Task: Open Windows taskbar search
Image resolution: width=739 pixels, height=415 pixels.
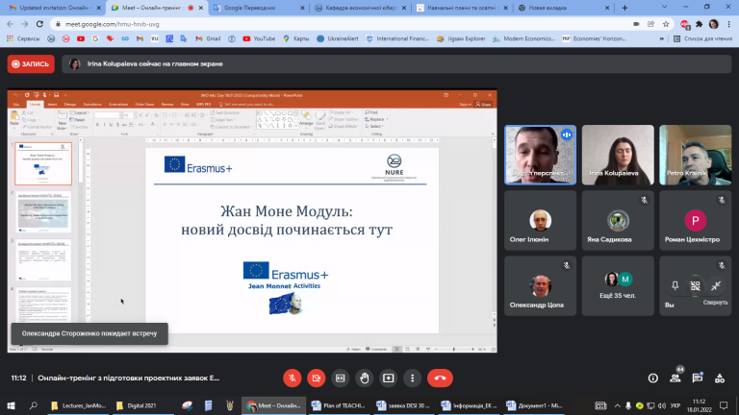Action: point(33,405)
